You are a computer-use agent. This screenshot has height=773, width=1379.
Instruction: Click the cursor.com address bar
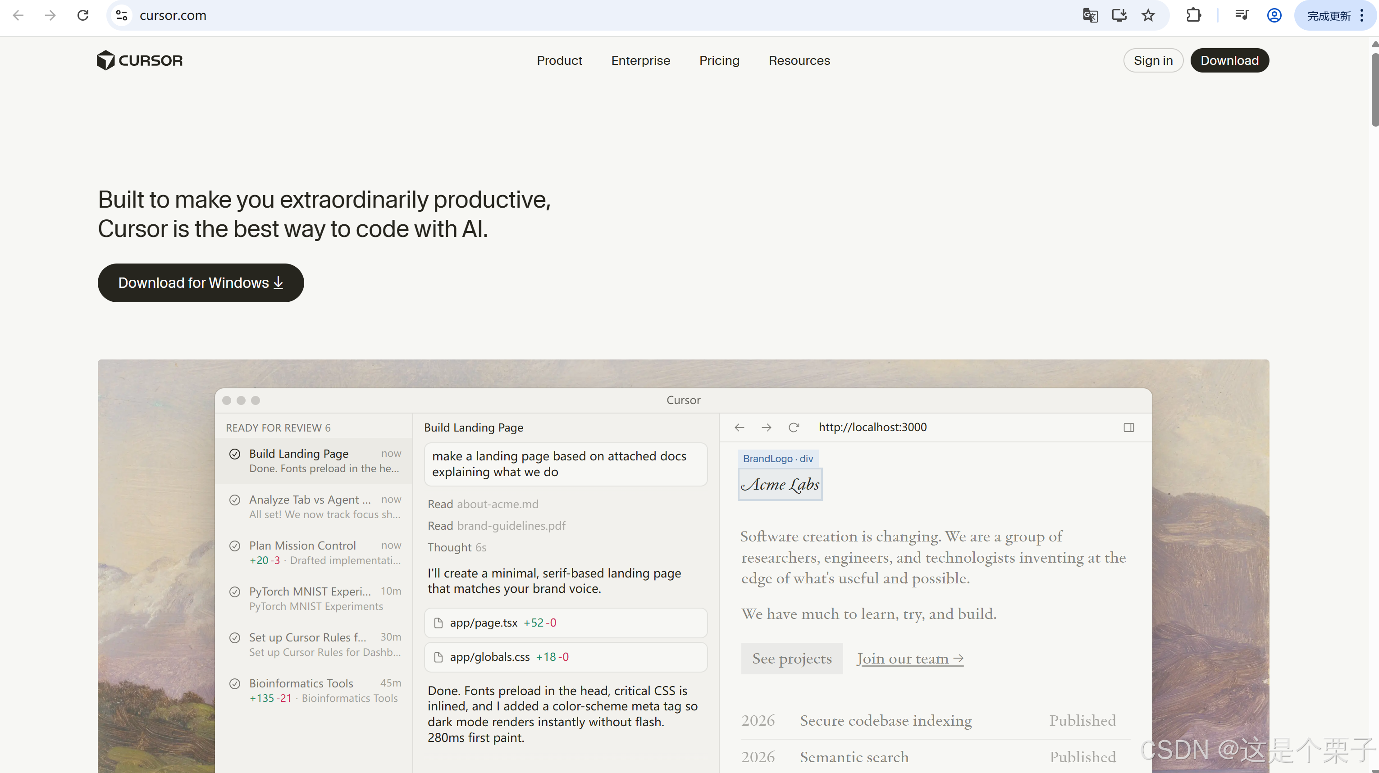535,15
